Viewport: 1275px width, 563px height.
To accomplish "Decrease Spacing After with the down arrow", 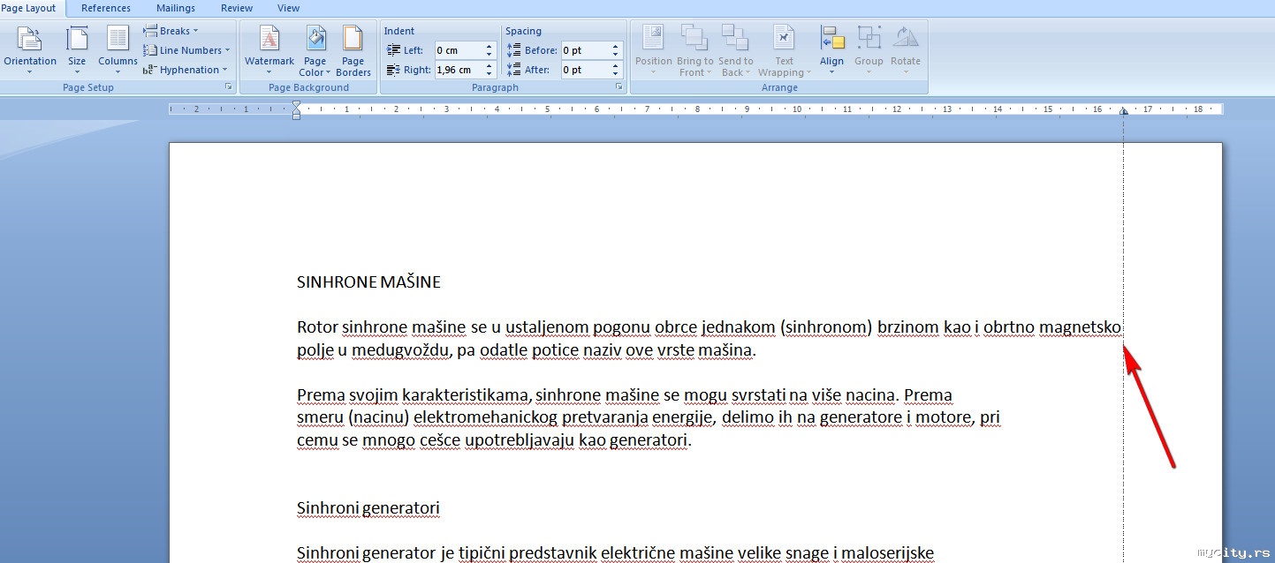I will pos(617,74).
